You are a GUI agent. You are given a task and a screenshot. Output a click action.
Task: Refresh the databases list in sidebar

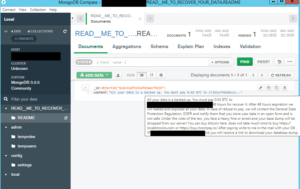[65, 31]
